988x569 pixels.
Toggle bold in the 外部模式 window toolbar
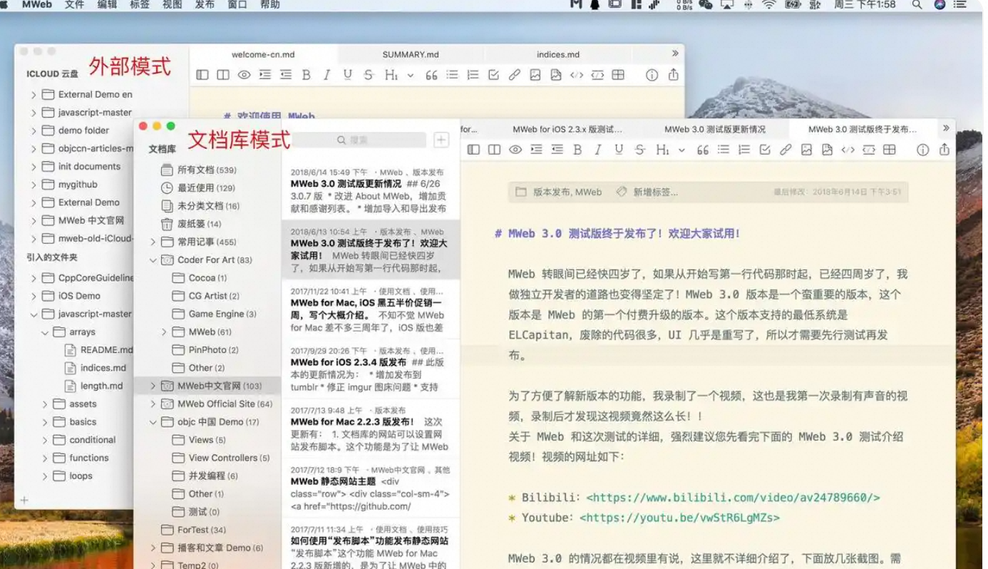(x=307, y=75)
